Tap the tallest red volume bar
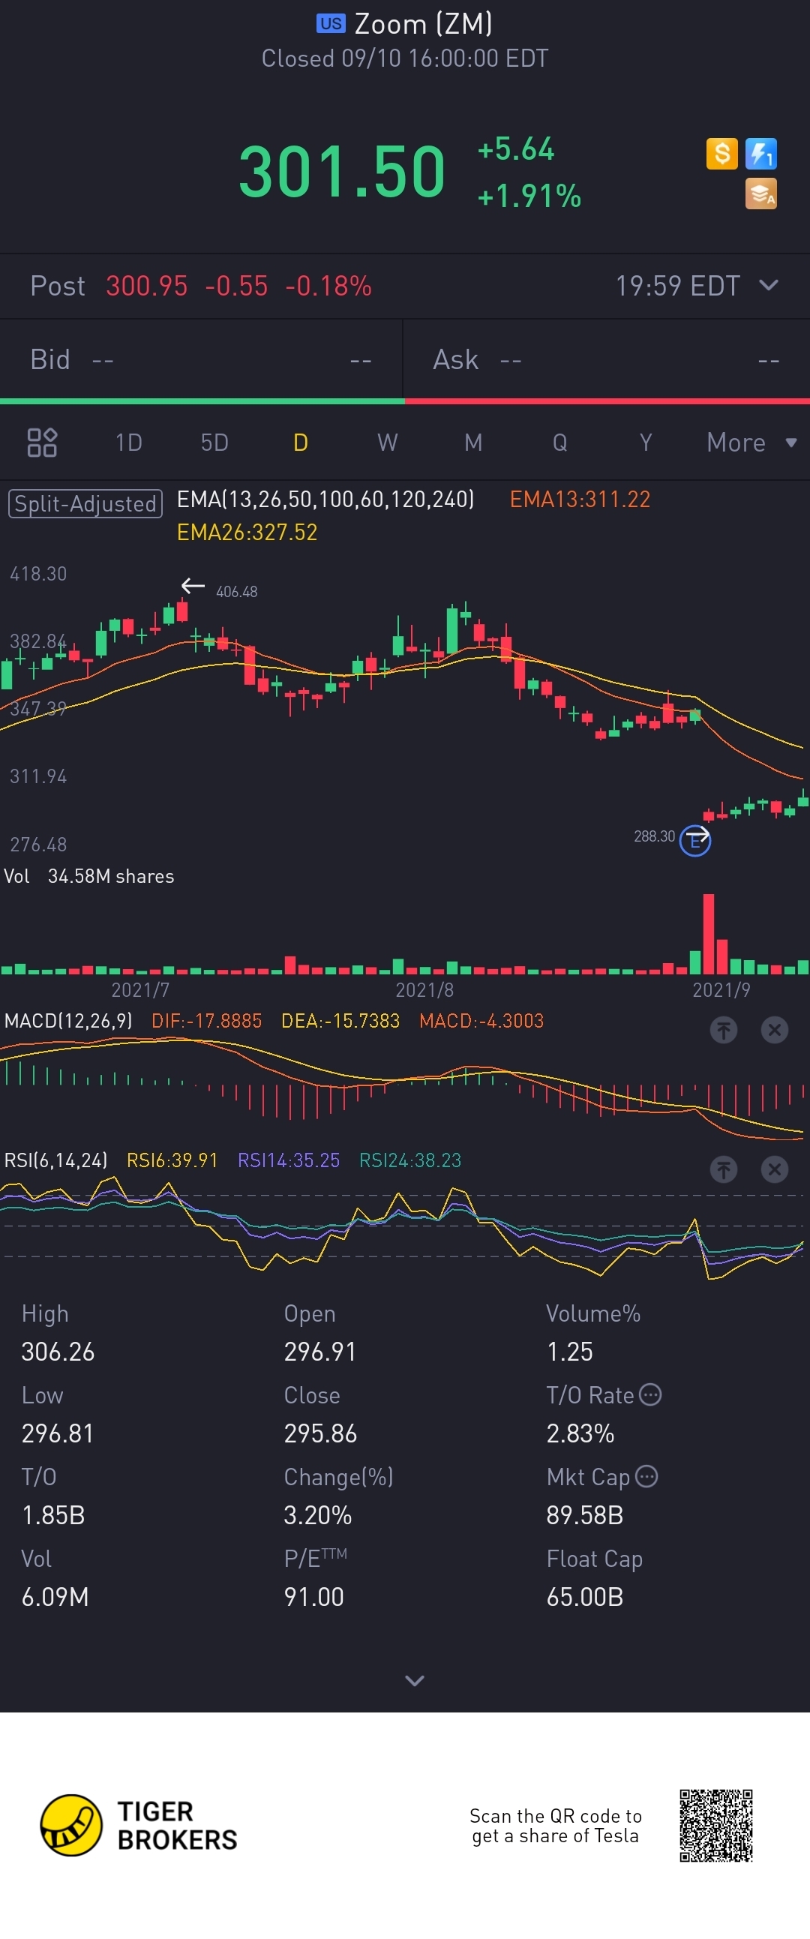Screen dimensions: 810x1939 point(707,933)
